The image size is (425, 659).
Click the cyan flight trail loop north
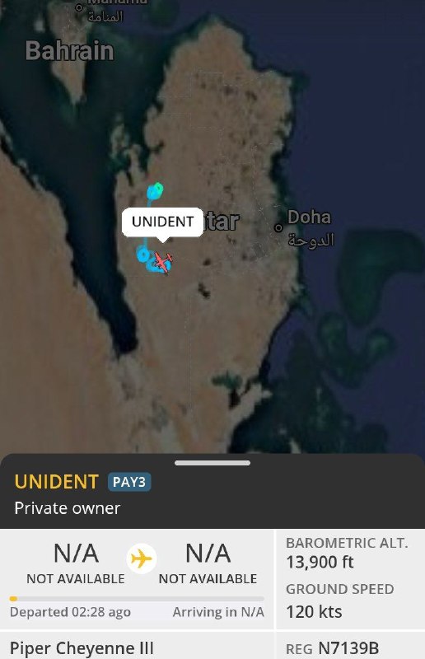pos(155,191)
